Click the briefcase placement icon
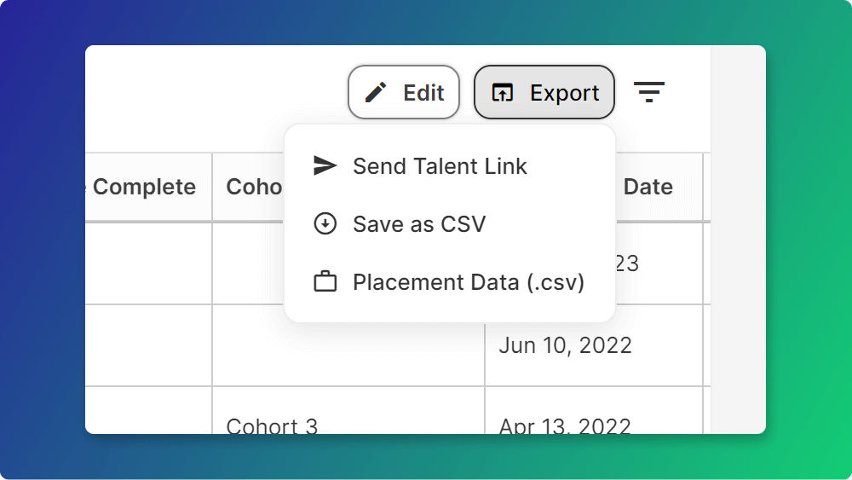Screen dimensions: 852x480 pyautogui.click(x=325, y=281)
